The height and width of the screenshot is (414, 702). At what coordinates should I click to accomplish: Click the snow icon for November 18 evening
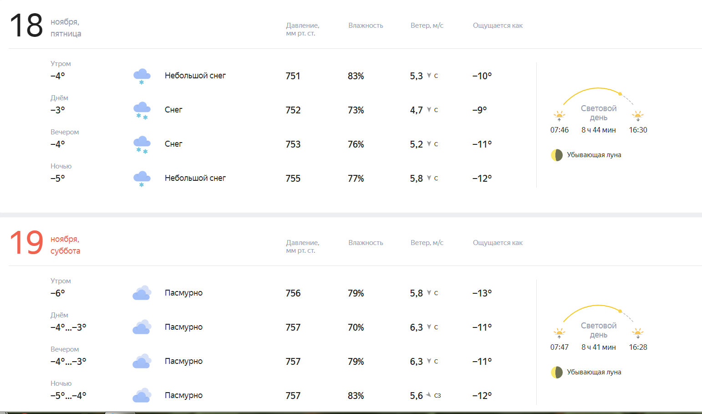point(142,144)
